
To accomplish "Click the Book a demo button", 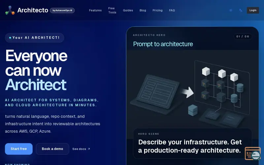I will click(52, 149).
